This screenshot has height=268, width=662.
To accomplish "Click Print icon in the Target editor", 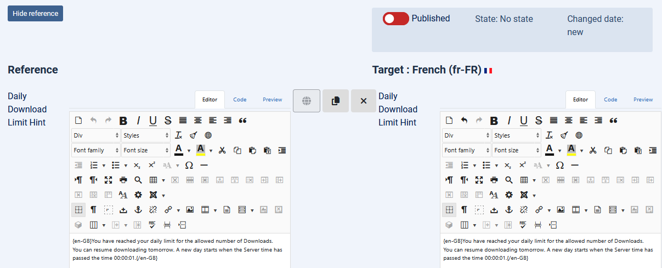I will pos(494,180).
